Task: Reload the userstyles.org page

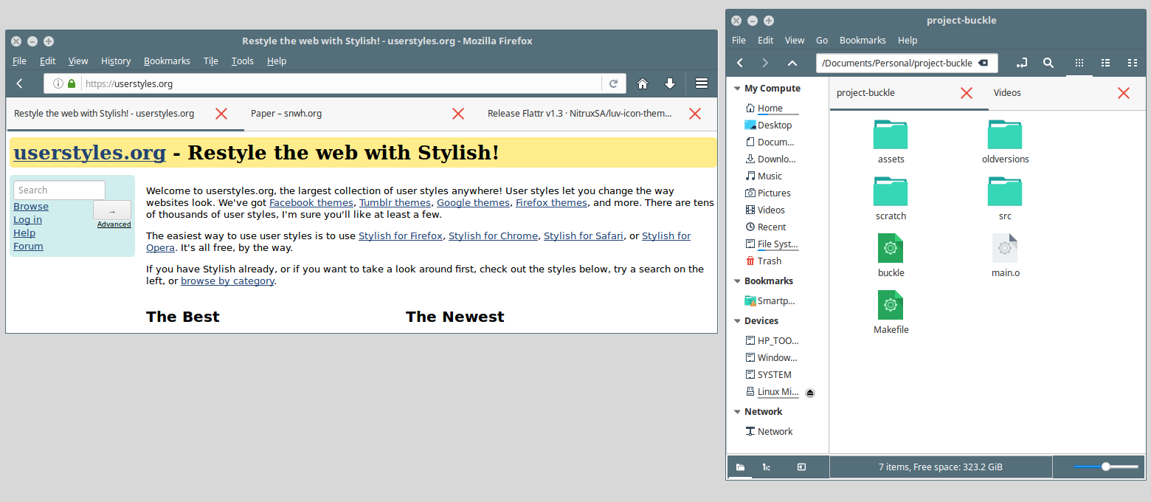Action: (613, 83)
